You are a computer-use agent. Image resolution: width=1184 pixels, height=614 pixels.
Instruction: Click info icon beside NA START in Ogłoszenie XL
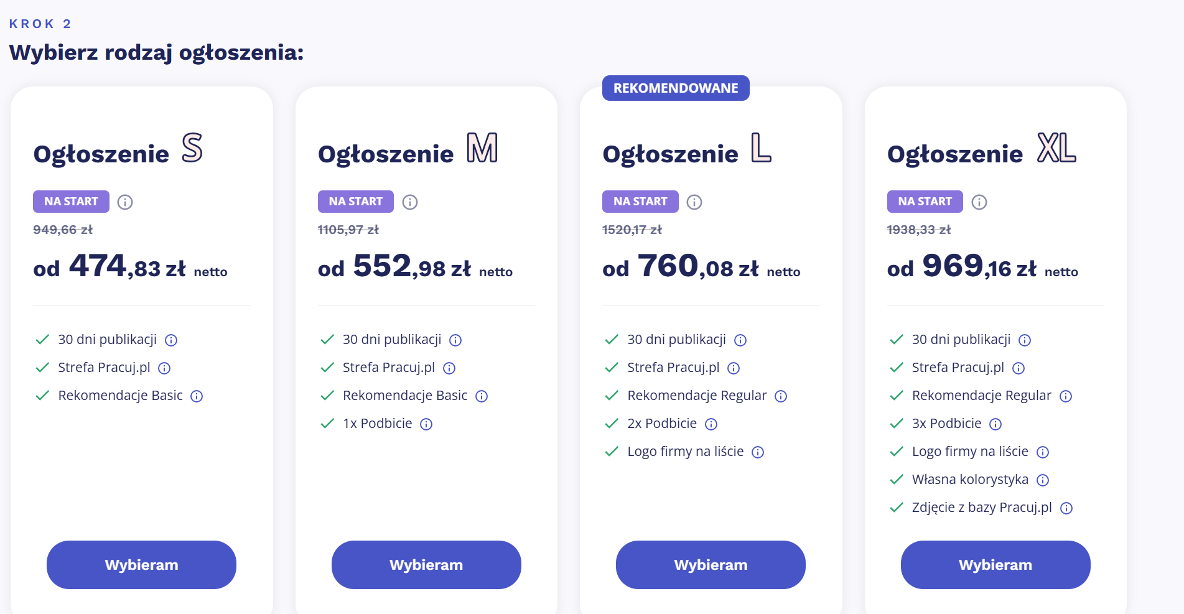coord(979,202)
